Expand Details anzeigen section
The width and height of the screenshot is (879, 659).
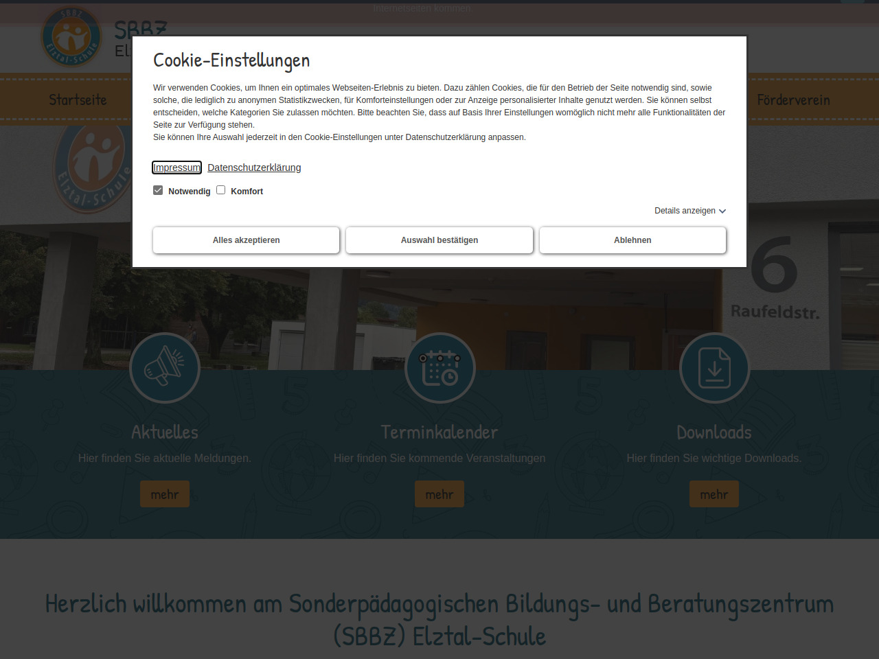tap(685, 211)
